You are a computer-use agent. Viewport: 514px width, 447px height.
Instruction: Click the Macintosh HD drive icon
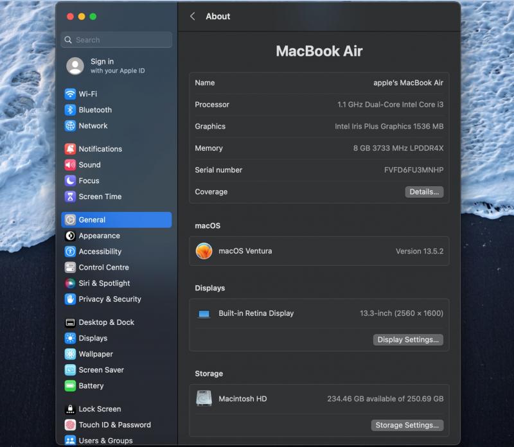(204, 398)
